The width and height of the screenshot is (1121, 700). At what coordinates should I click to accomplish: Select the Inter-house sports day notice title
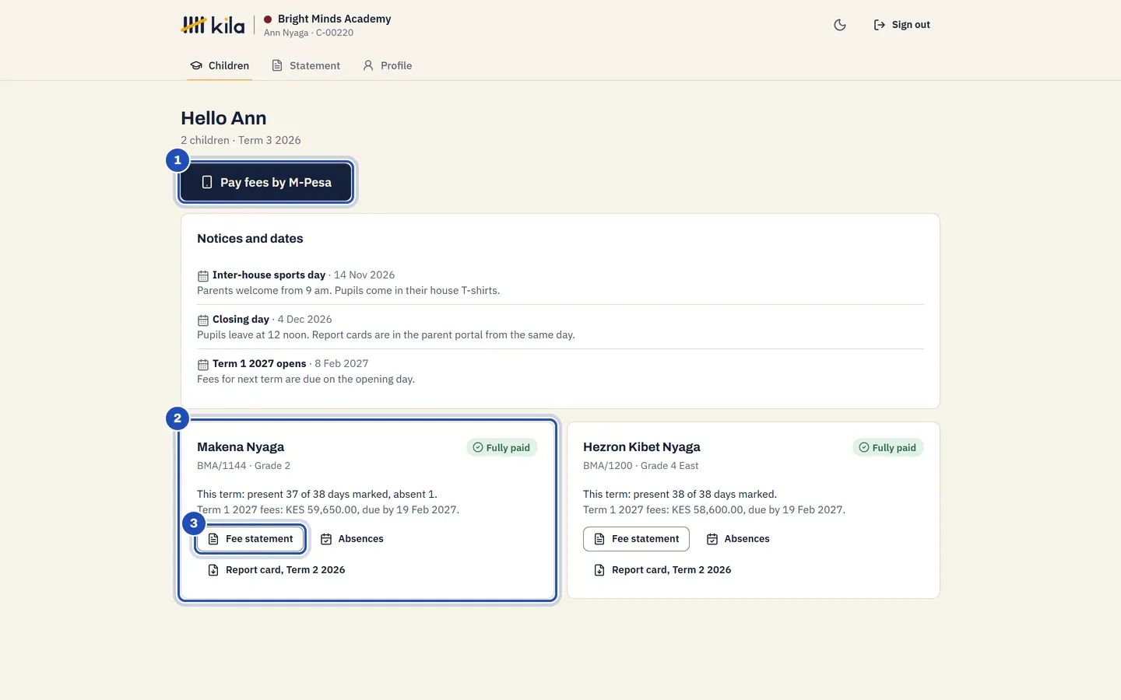[x=269, y=275]
